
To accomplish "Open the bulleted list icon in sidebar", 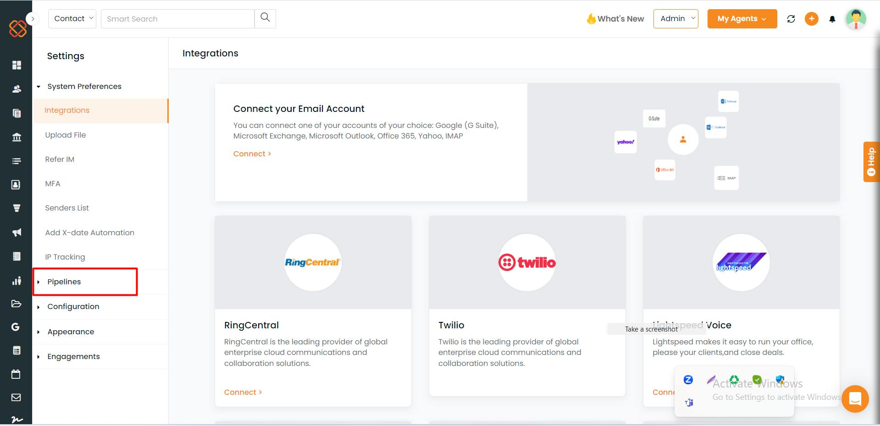I will pos(17,161).
